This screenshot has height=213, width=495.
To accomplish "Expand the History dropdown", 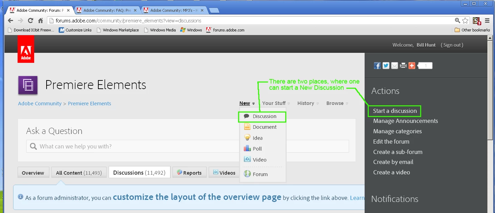I will click(x=308, y=103).
